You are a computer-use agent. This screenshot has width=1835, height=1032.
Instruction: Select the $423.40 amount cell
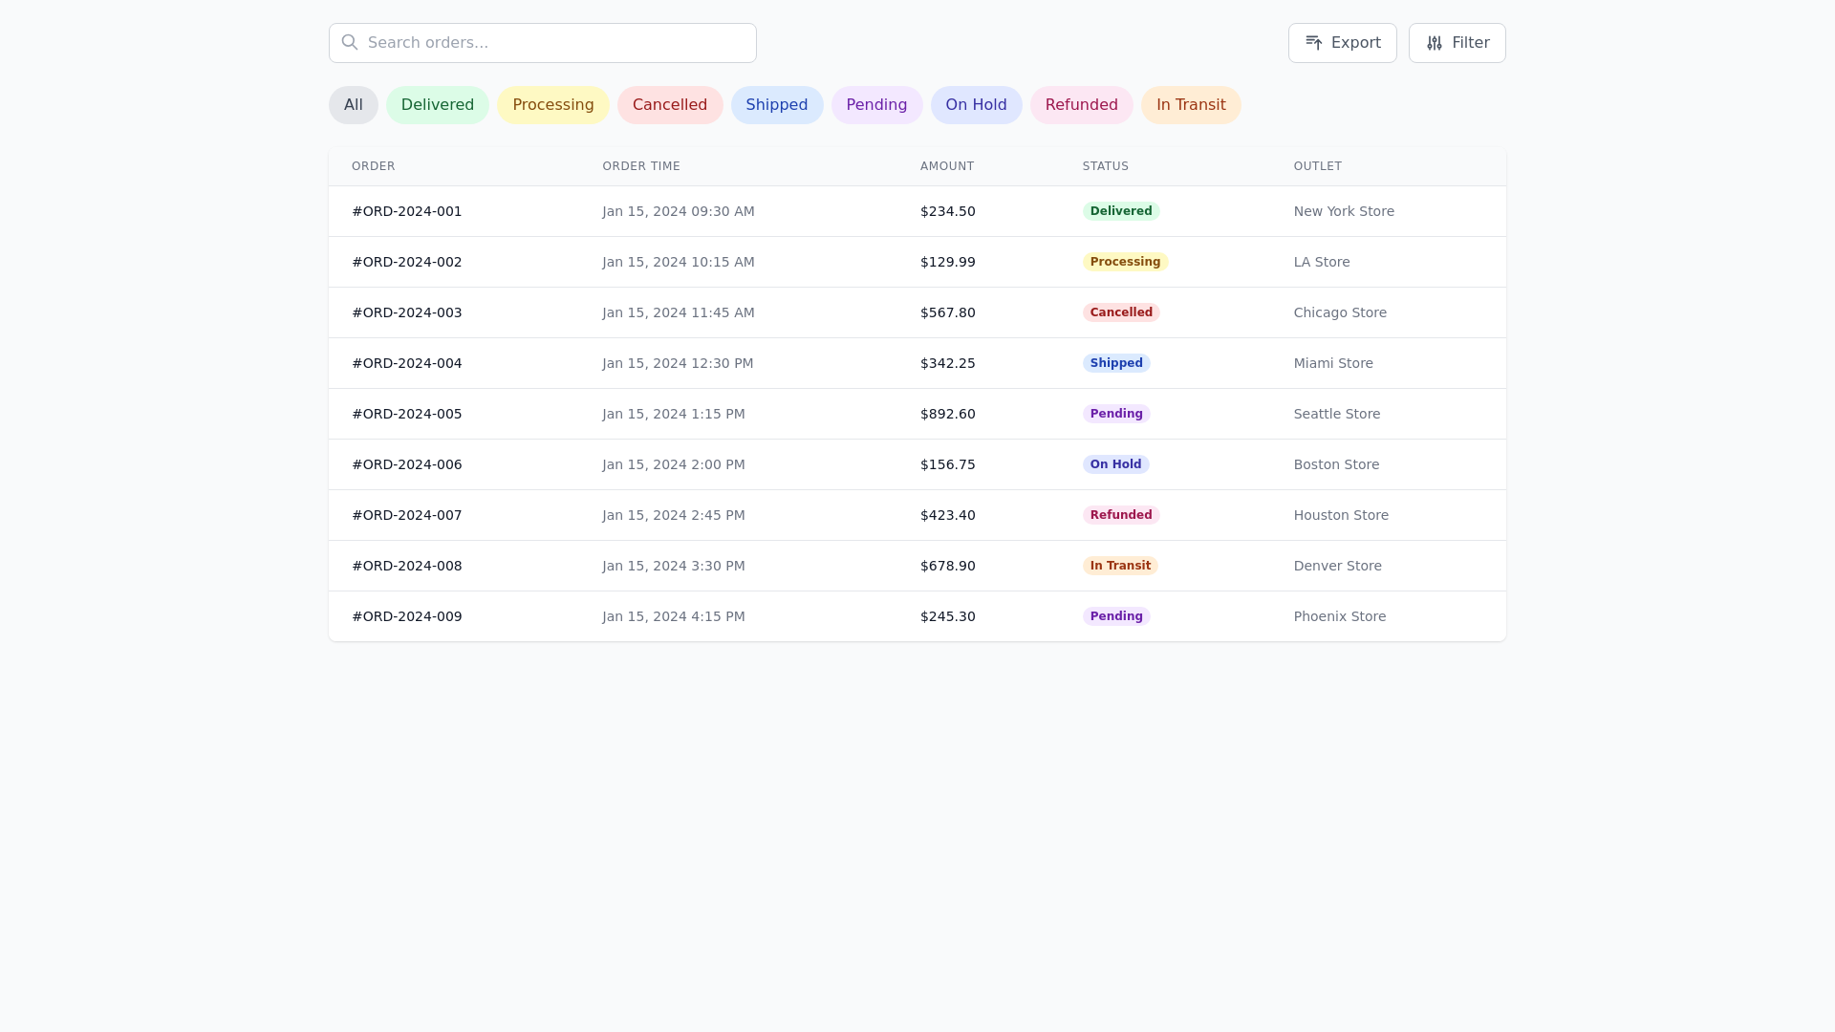coord(948,515)
